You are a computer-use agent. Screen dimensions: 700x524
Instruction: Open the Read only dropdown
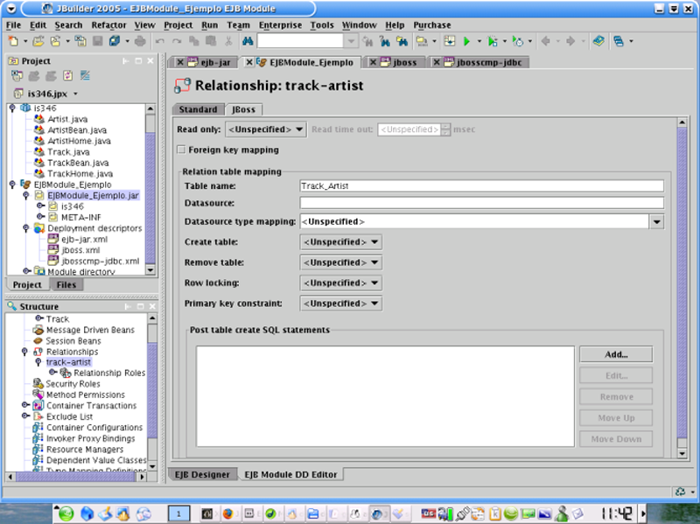[266, 129]
